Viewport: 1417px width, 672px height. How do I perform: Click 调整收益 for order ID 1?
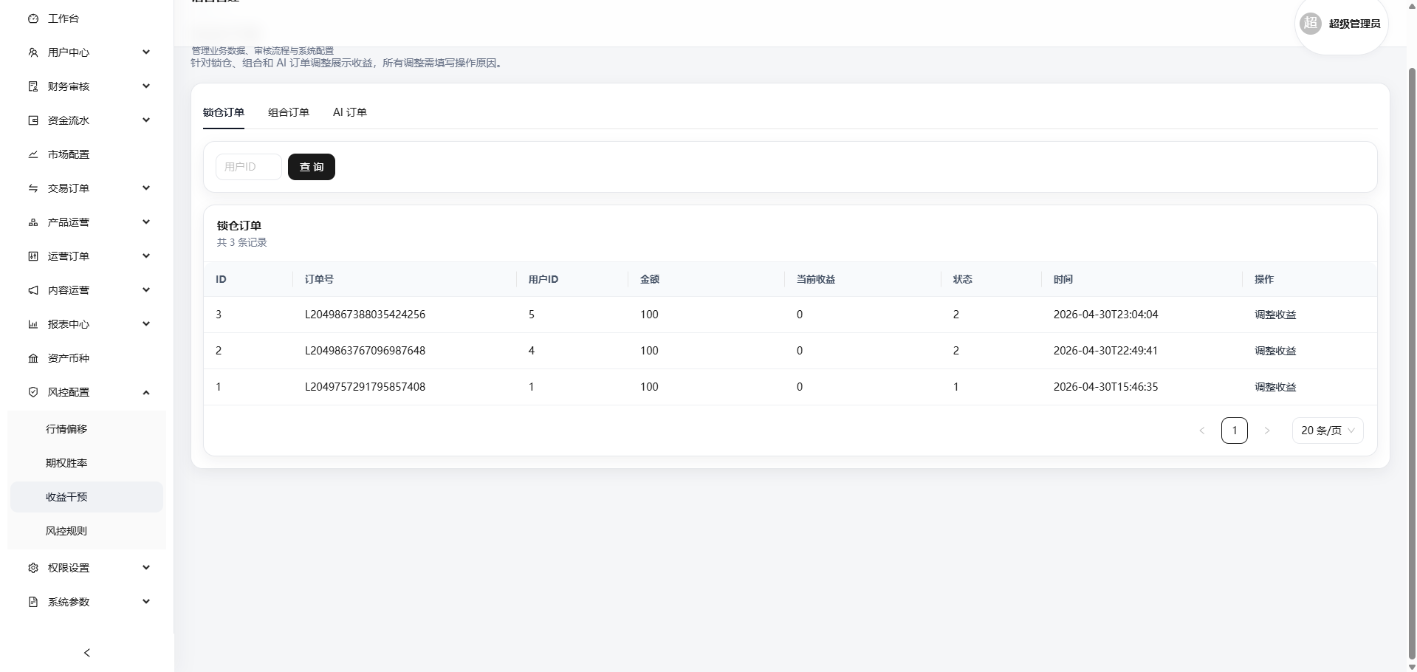1275,387
